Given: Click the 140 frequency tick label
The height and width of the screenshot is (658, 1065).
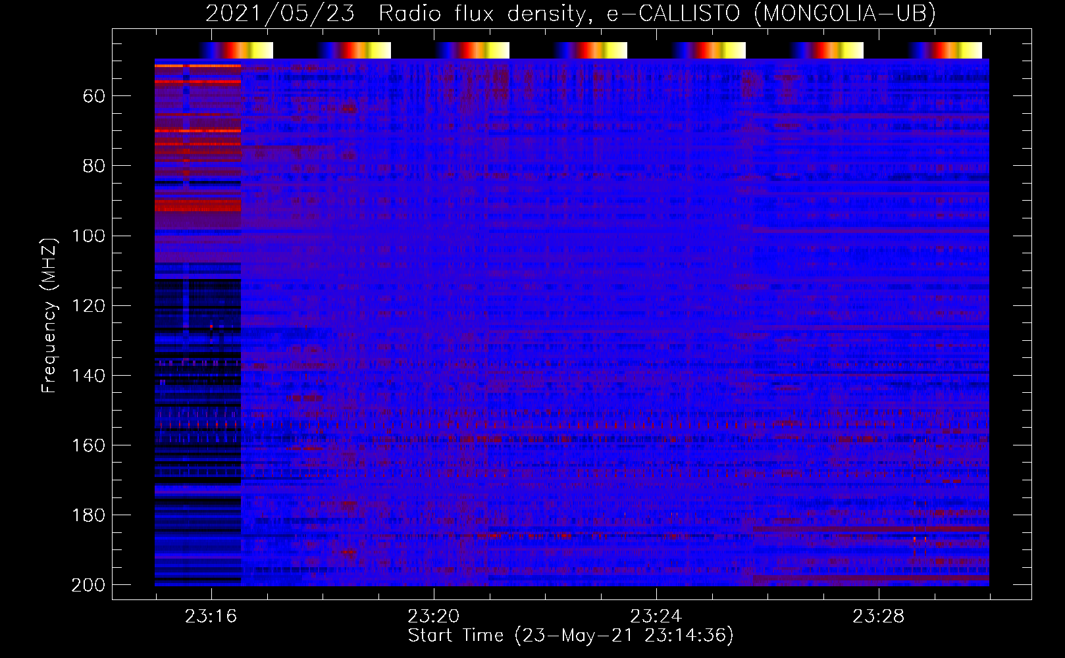Looking at the screenshot, I should coord(89,376).
